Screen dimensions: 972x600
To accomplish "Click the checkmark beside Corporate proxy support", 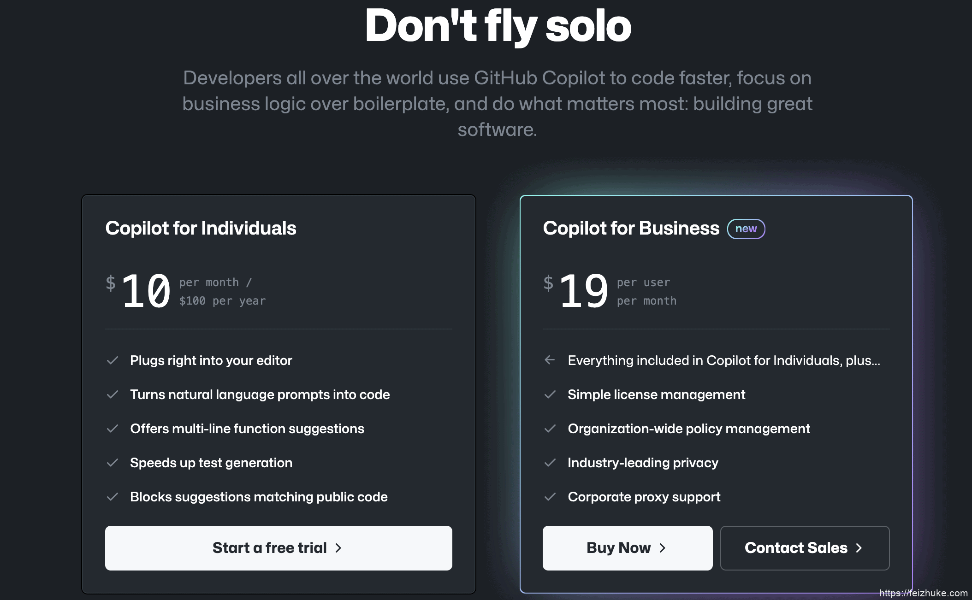I will (x=550, y=497).
